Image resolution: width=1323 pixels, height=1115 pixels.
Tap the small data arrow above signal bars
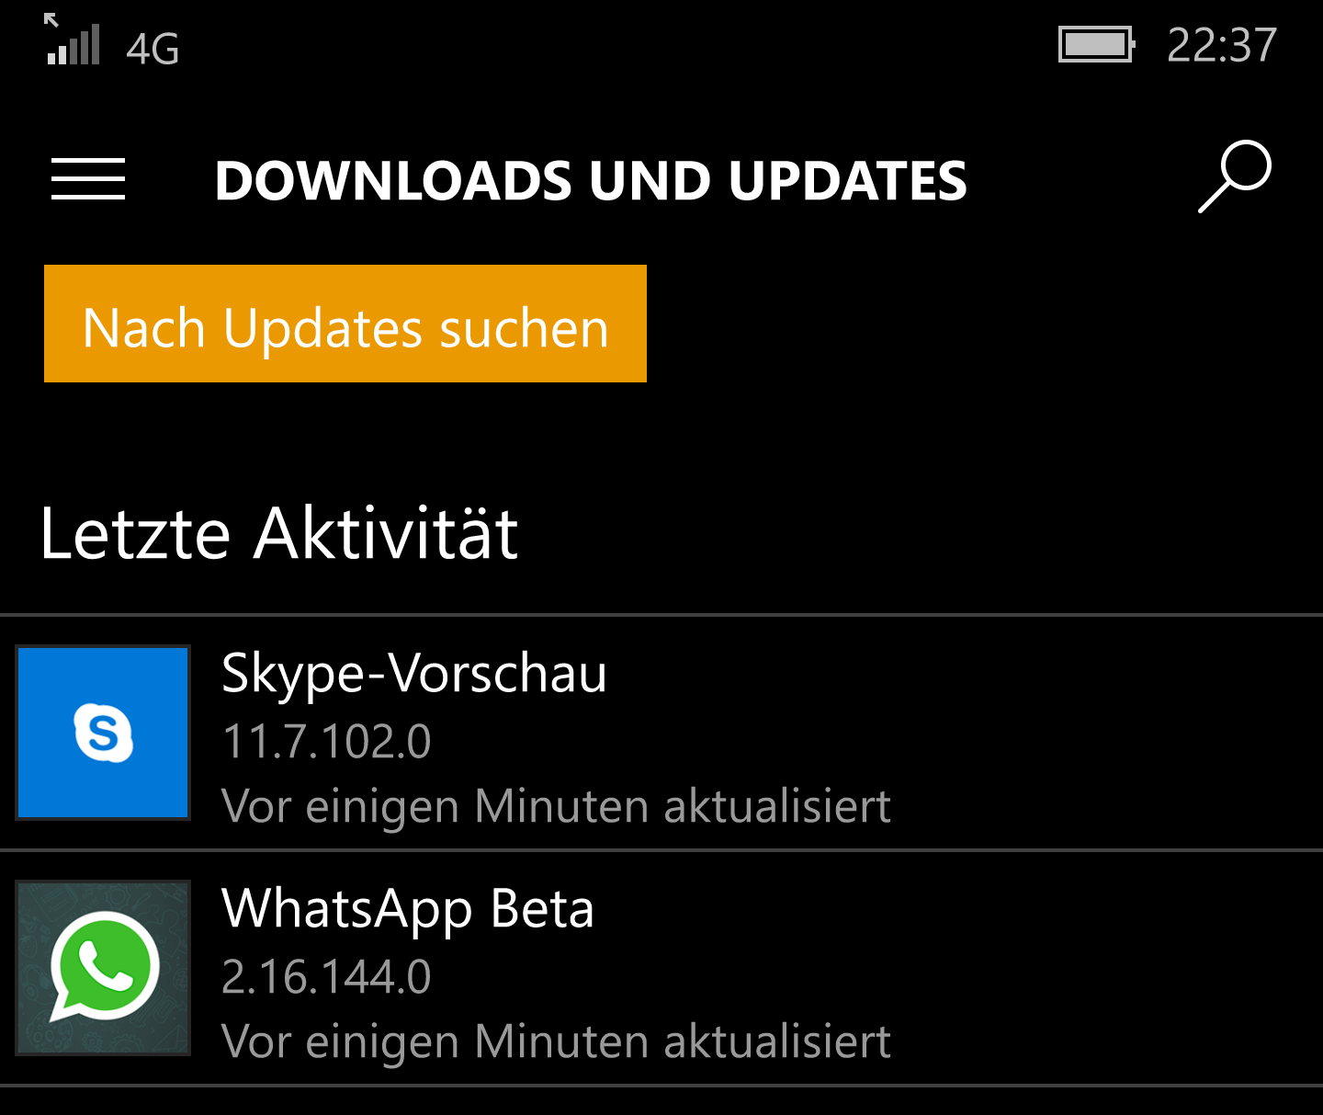(x=51, y=20)
